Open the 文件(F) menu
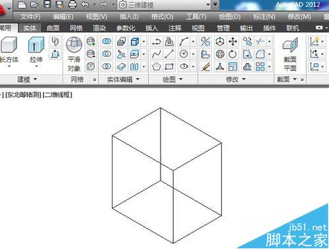The image size is (329, 249). click(30, 16)
